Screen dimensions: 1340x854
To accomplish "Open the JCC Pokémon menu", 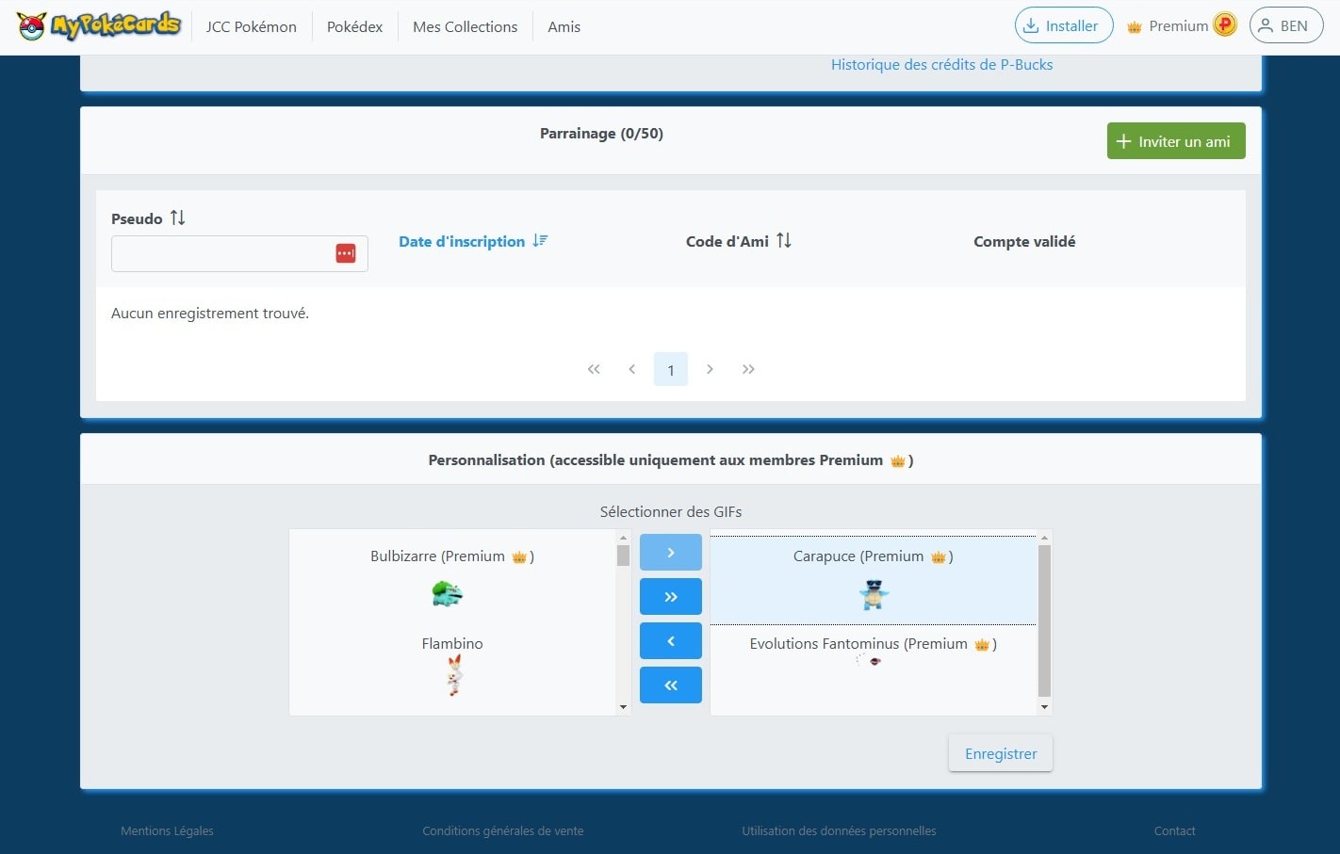I will pos(251,26).
